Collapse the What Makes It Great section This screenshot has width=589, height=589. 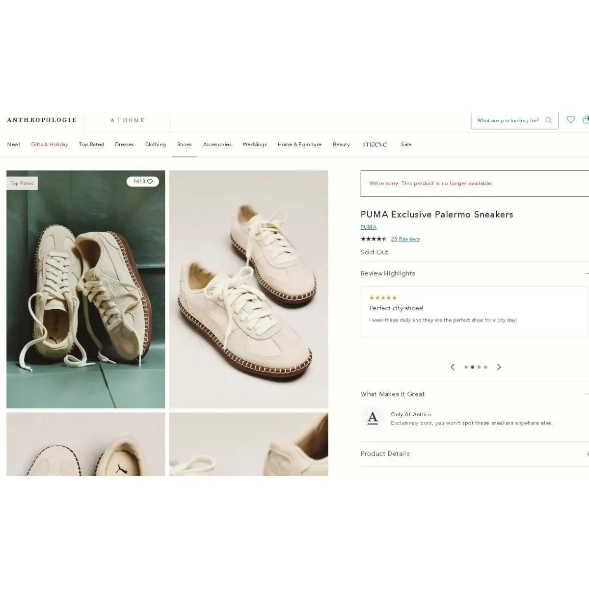point(587,394)
